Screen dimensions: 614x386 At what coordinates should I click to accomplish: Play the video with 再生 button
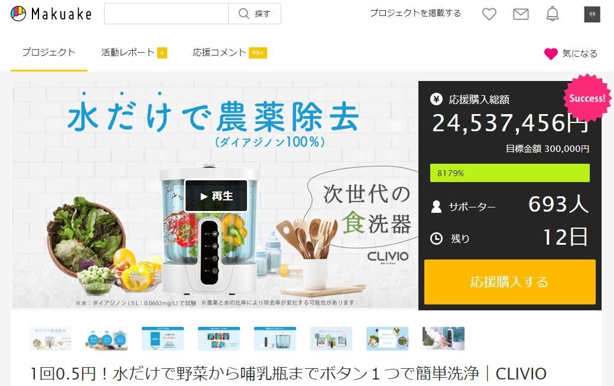[x=216, y=196]
